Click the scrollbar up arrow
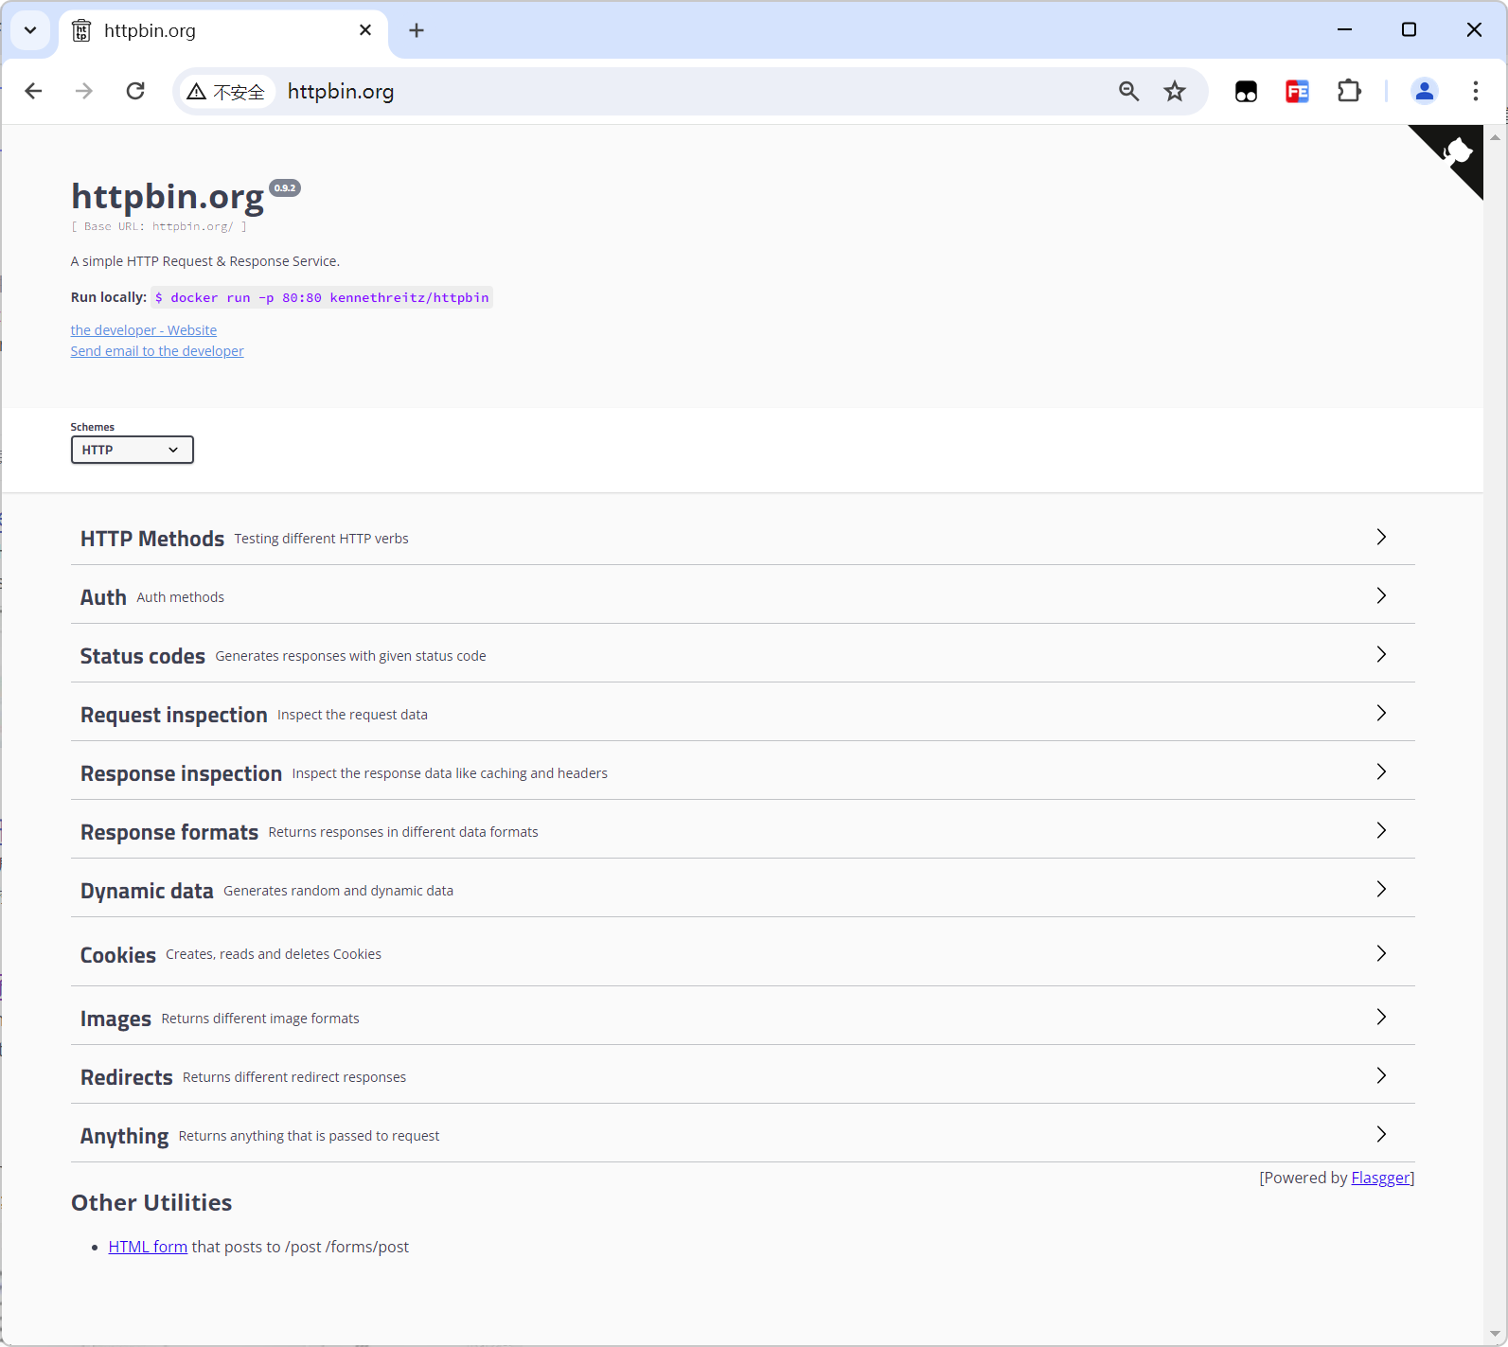The image size is (1508, 1347). [1496, 137]
